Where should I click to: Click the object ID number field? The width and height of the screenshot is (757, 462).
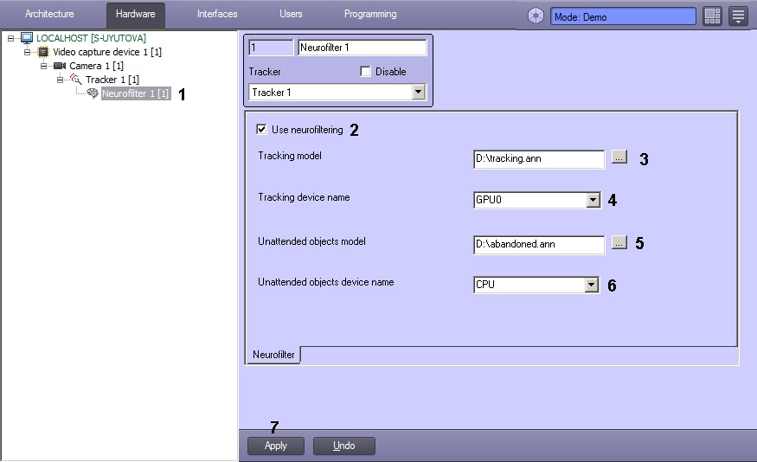pos(271,48)
